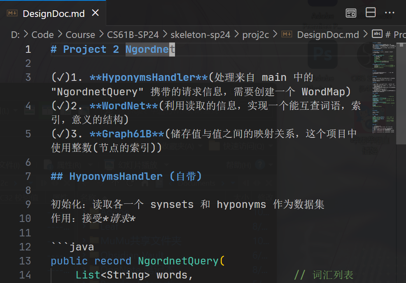Click the comment '// 词汇列表'
Viewport: 406px width, 283px height.
pyautogui.click(x=324, y=275)
